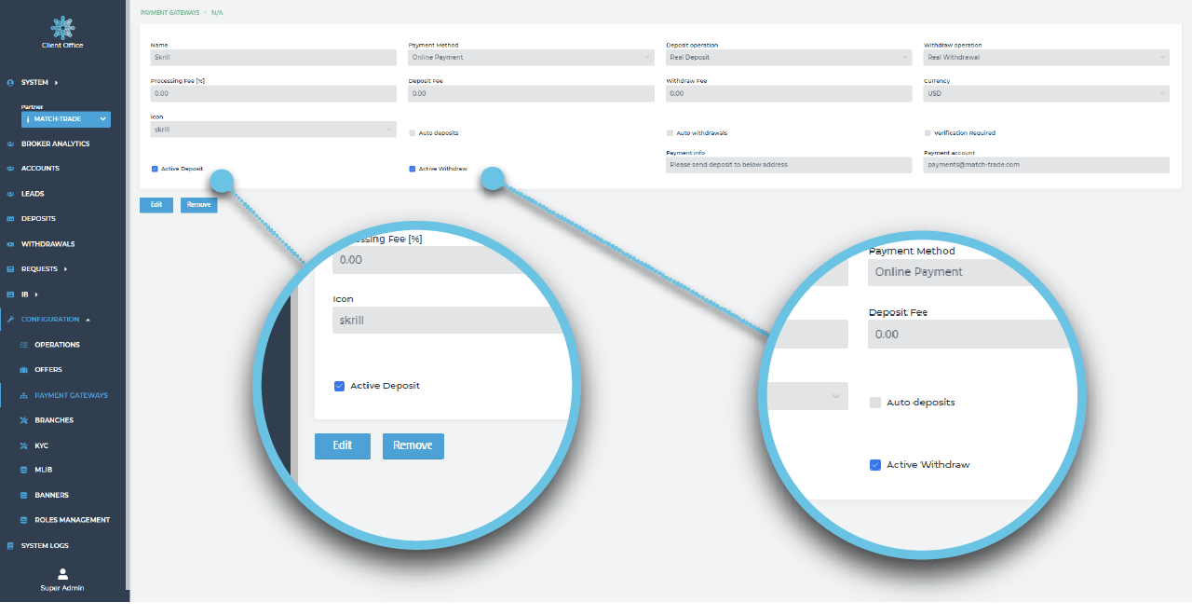Check the Verification Required checkbox
Image resolution: width=1192 pixels, height=616 pixels.
coord(928,133)
